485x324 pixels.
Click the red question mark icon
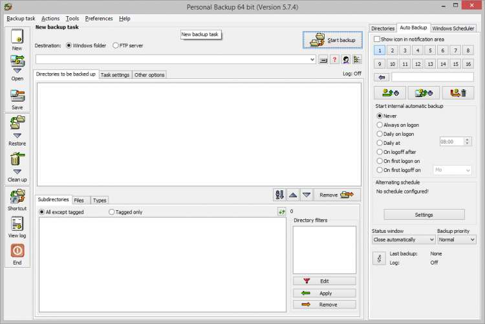coord(335,59)
